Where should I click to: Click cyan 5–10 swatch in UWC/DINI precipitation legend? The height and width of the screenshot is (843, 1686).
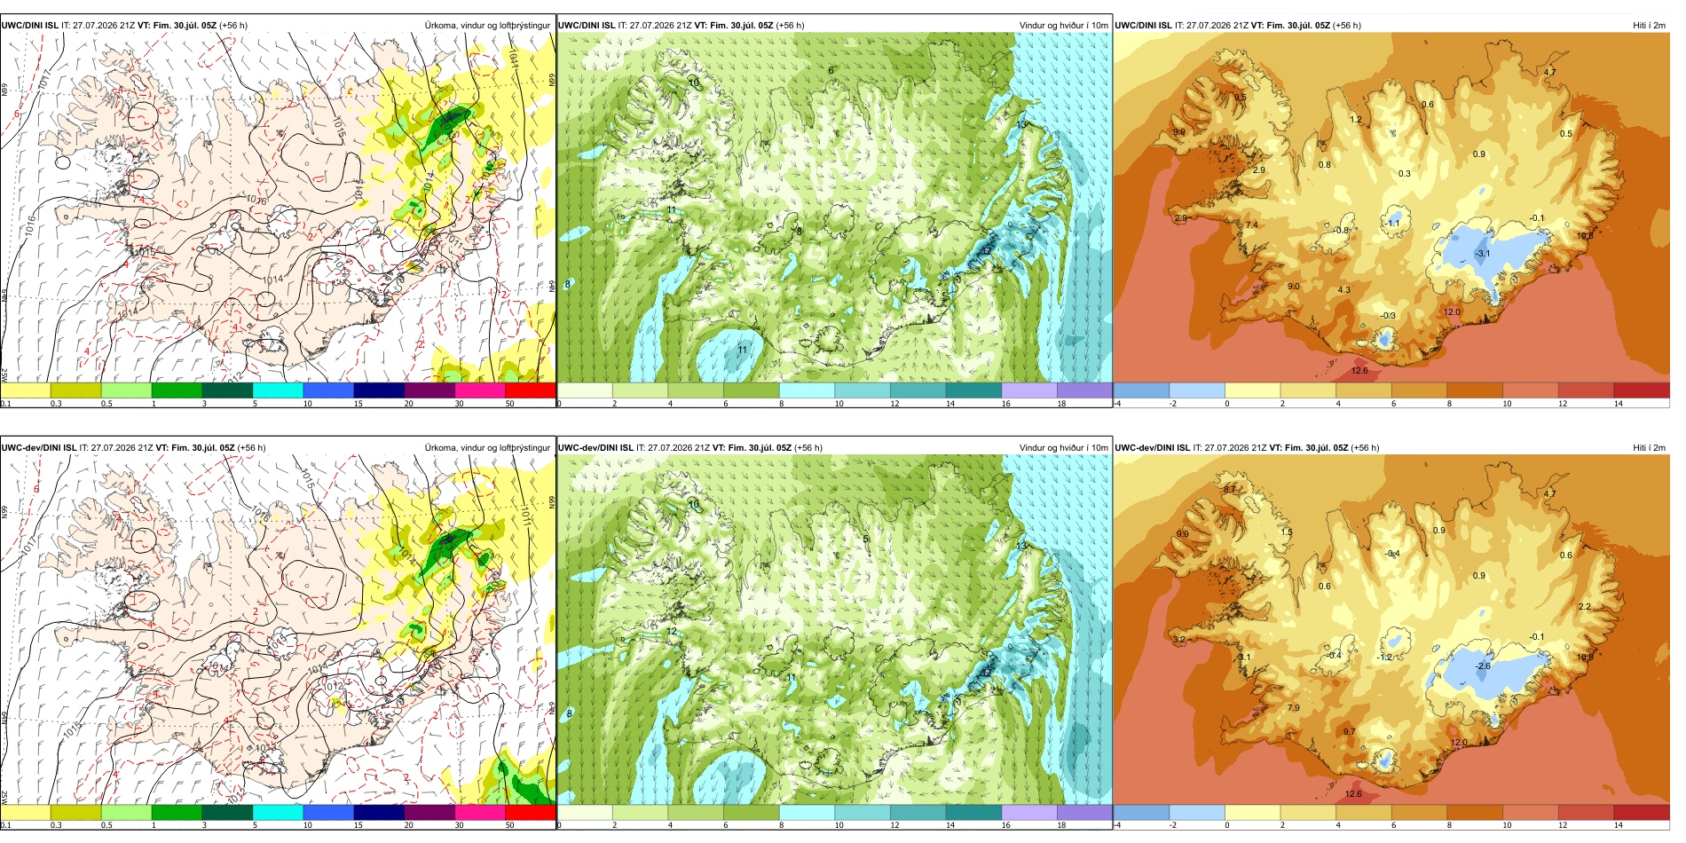[x=278, y=390]
